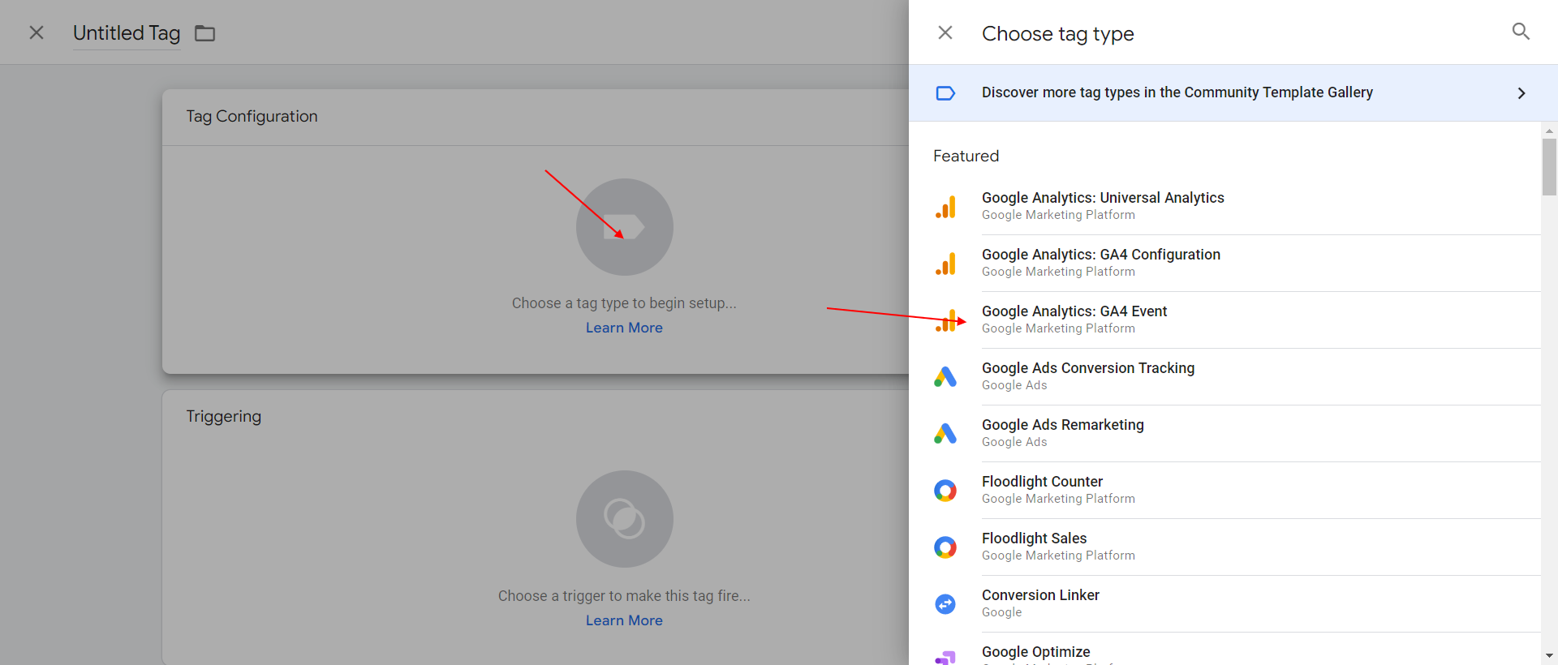This screenshot has width=1558, height=665.
Task: Select Google Analytics: GA4 Configuration
Action: click(1100, 255)
